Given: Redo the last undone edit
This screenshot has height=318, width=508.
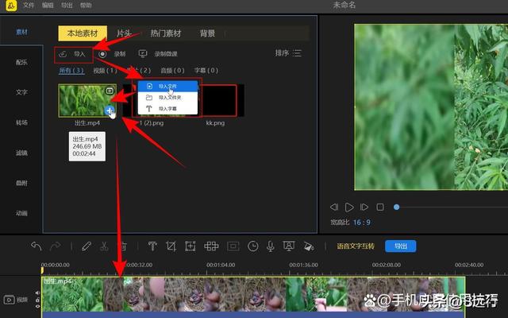Looking at the screenshot, I should 55,246.
